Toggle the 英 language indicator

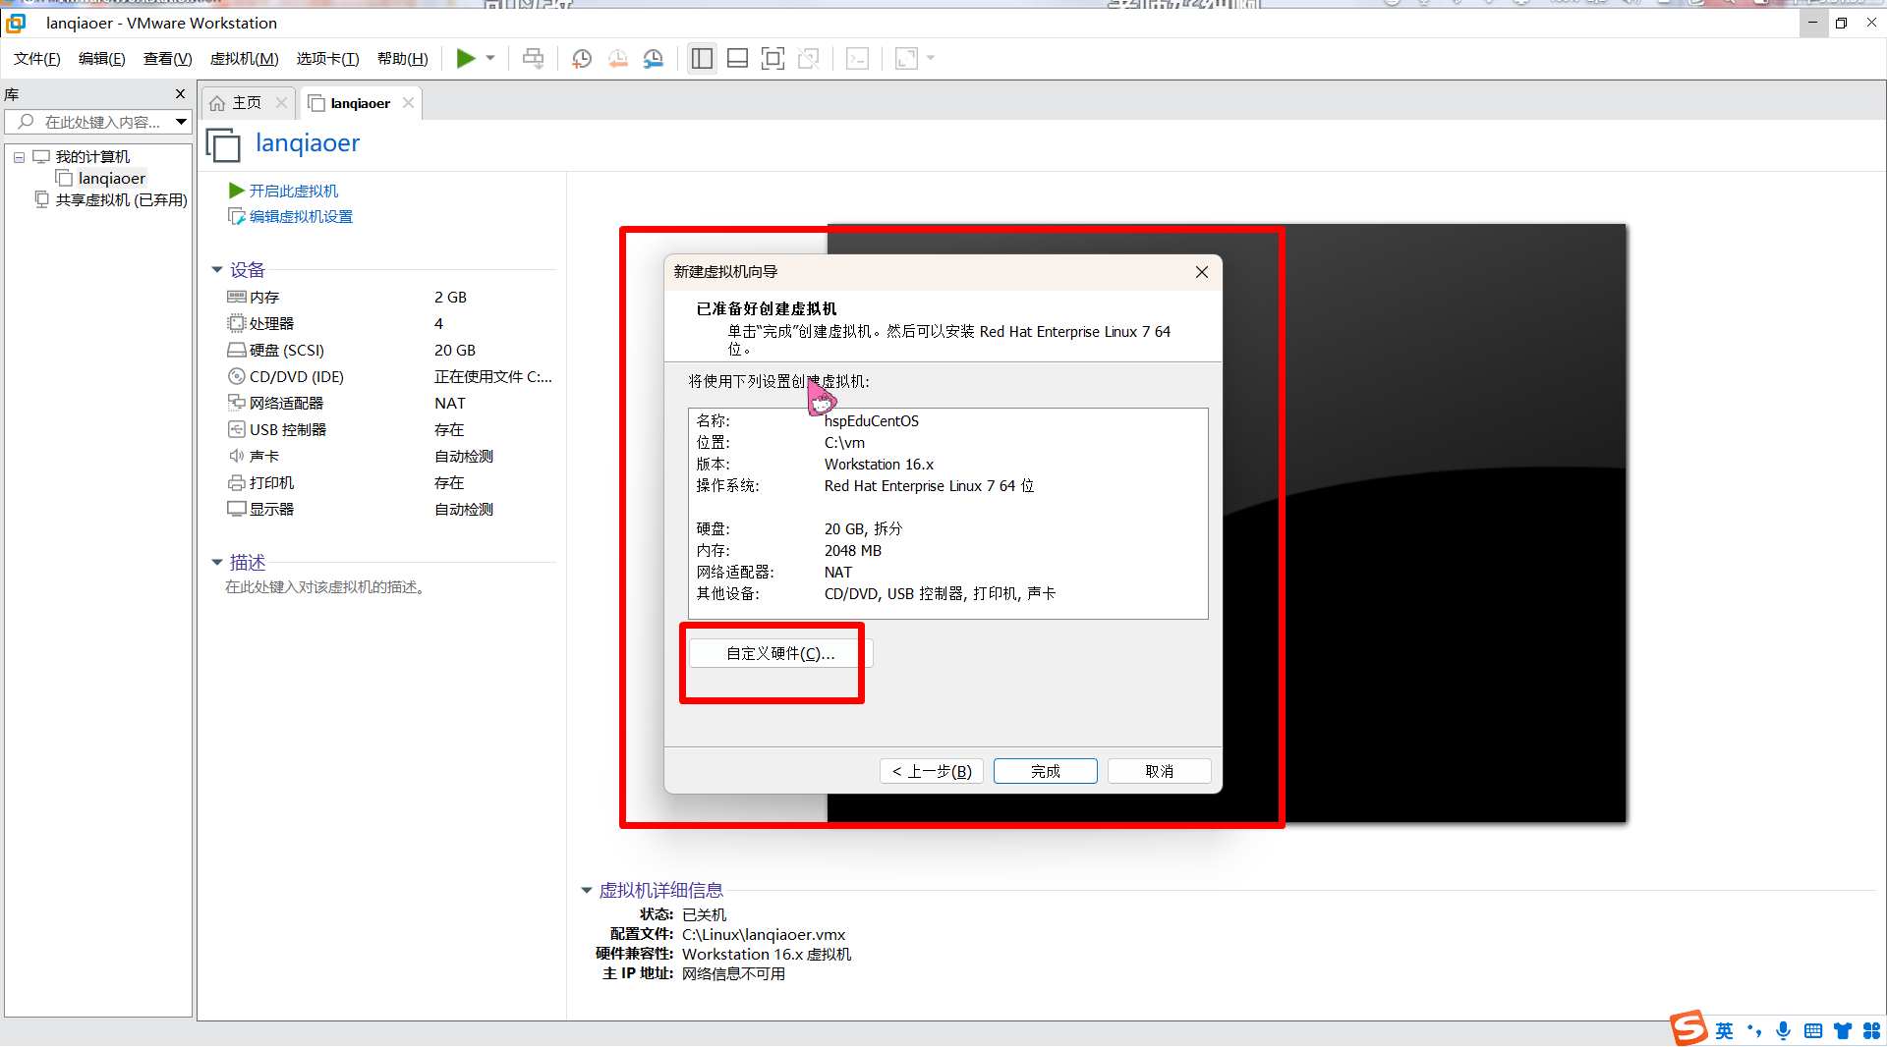pyautogui.click(x=1725, y=1031)
